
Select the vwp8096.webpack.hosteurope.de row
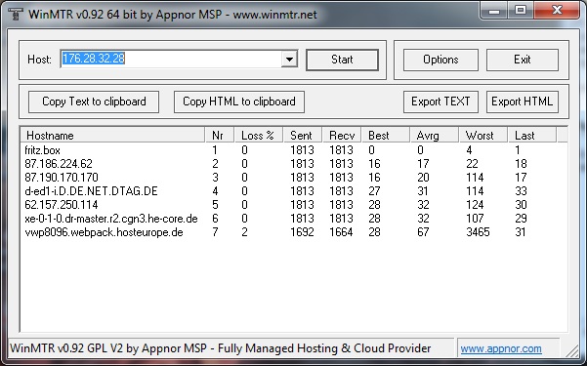294,232
